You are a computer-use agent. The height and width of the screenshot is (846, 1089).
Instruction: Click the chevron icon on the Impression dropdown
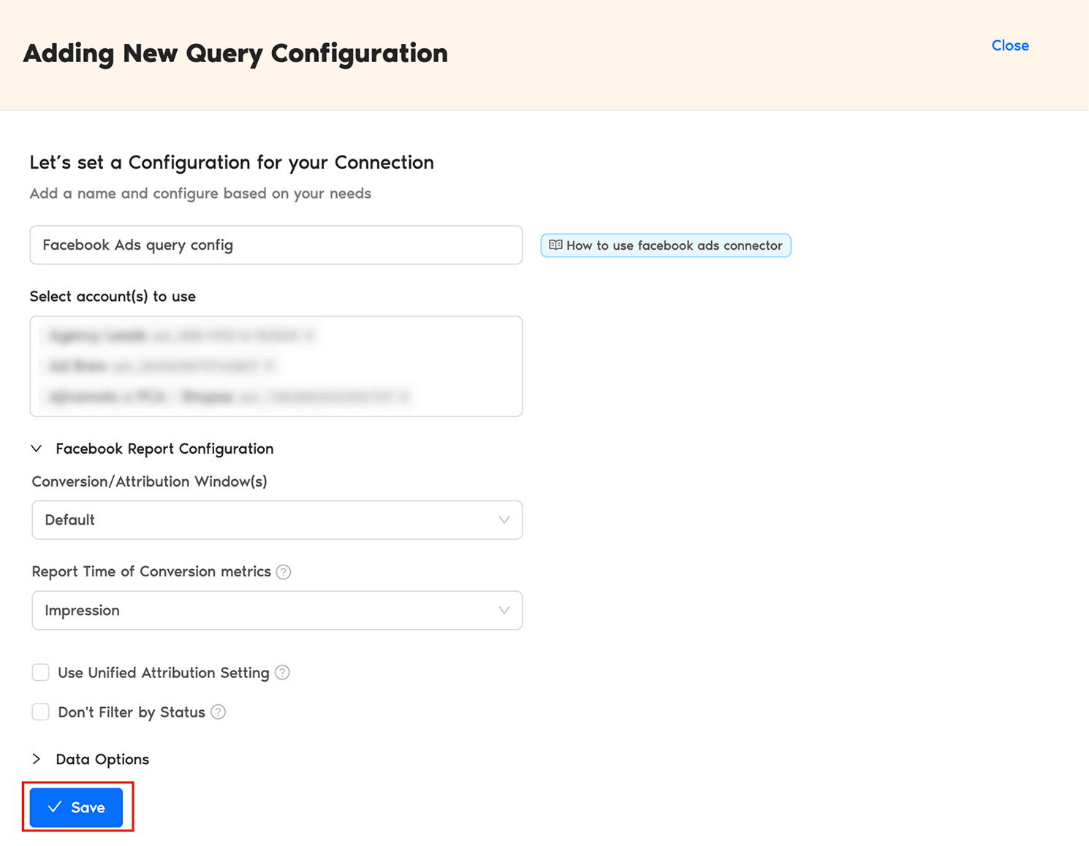click(x=504, y=610)
